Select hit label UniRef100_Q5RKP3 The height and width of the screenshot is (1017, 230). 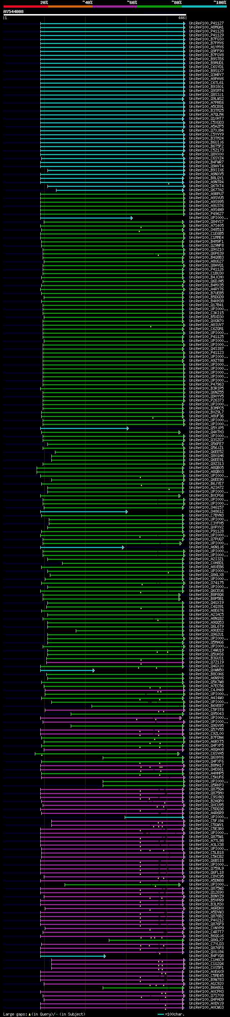(206, 785)
